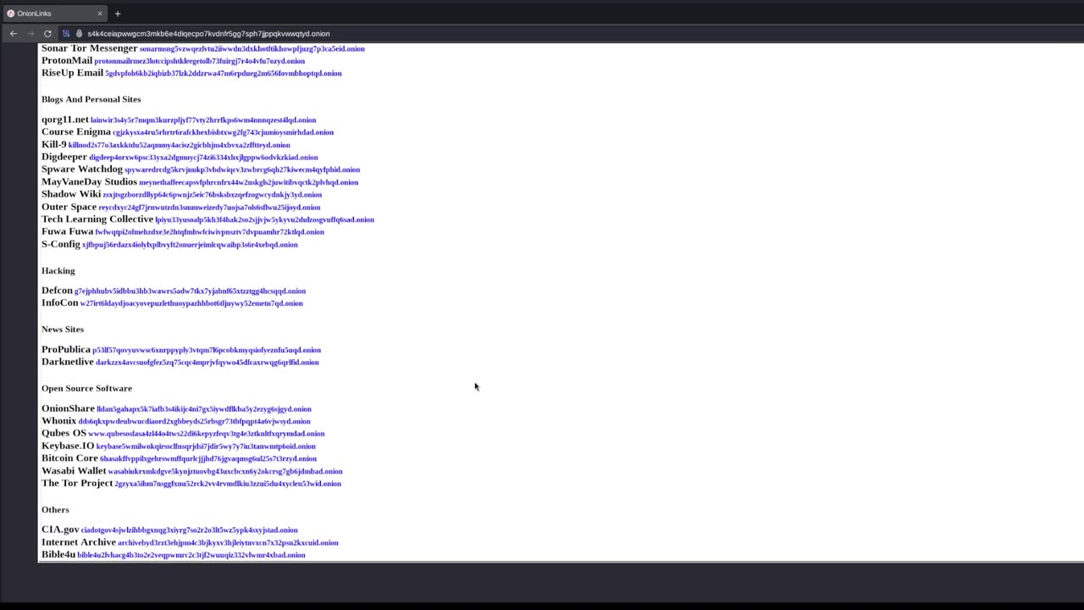Open the Tech Learning Collective onion link
1084x610 pixels.
[x=265, y=220]
